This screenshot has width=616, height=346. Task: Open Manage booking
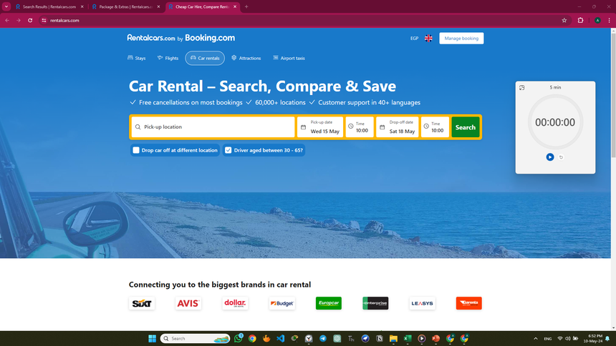pyautogui.click(x=461, y=39)
